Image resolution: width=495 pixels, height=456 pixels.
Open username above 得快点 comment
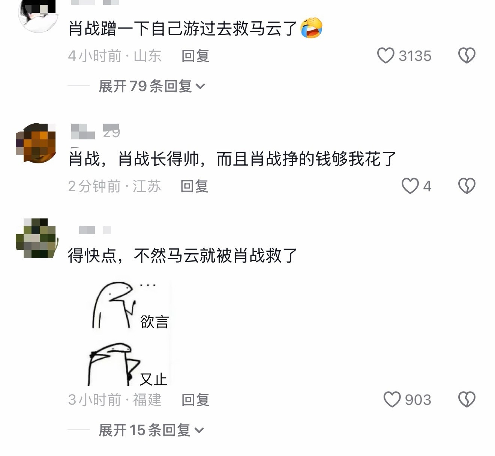95,230
